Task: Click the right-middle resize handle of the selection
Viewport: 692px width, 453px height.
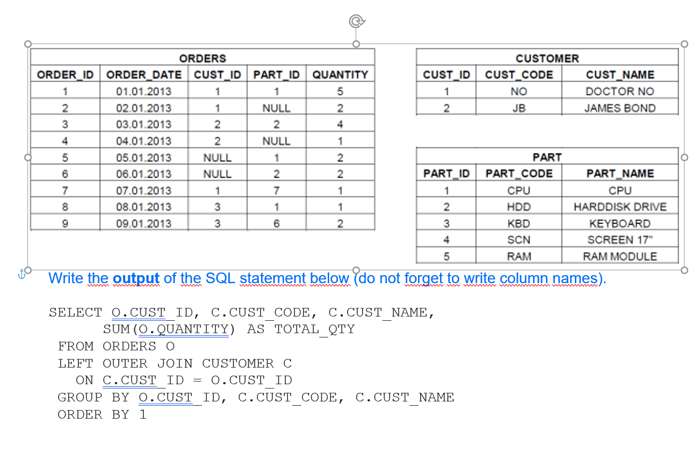Action: [685, 157]
